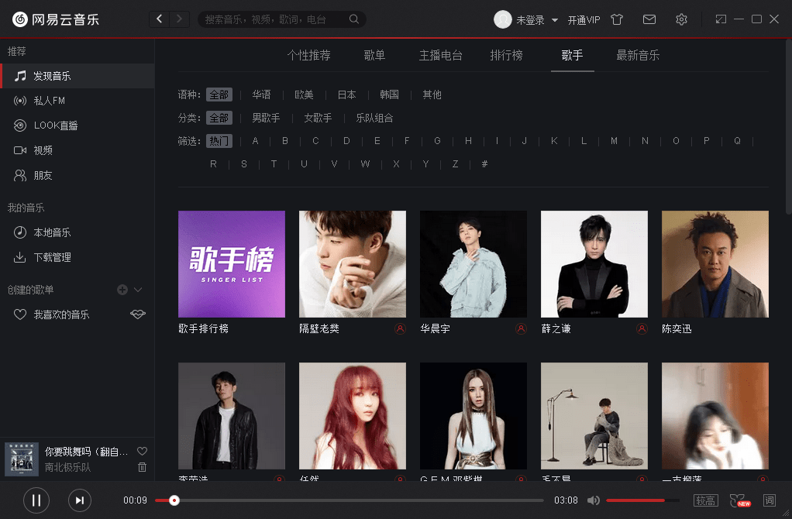This screenshot has height=519, width=792.
Task: Filter artists by letter M
Action: pyautogui.click(x=615, y=141)
